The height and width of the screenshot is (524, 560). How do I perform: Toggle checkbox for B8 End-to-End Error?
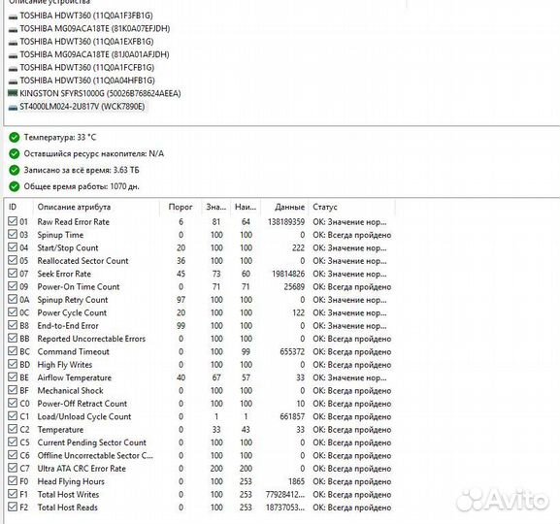(13, 325)
